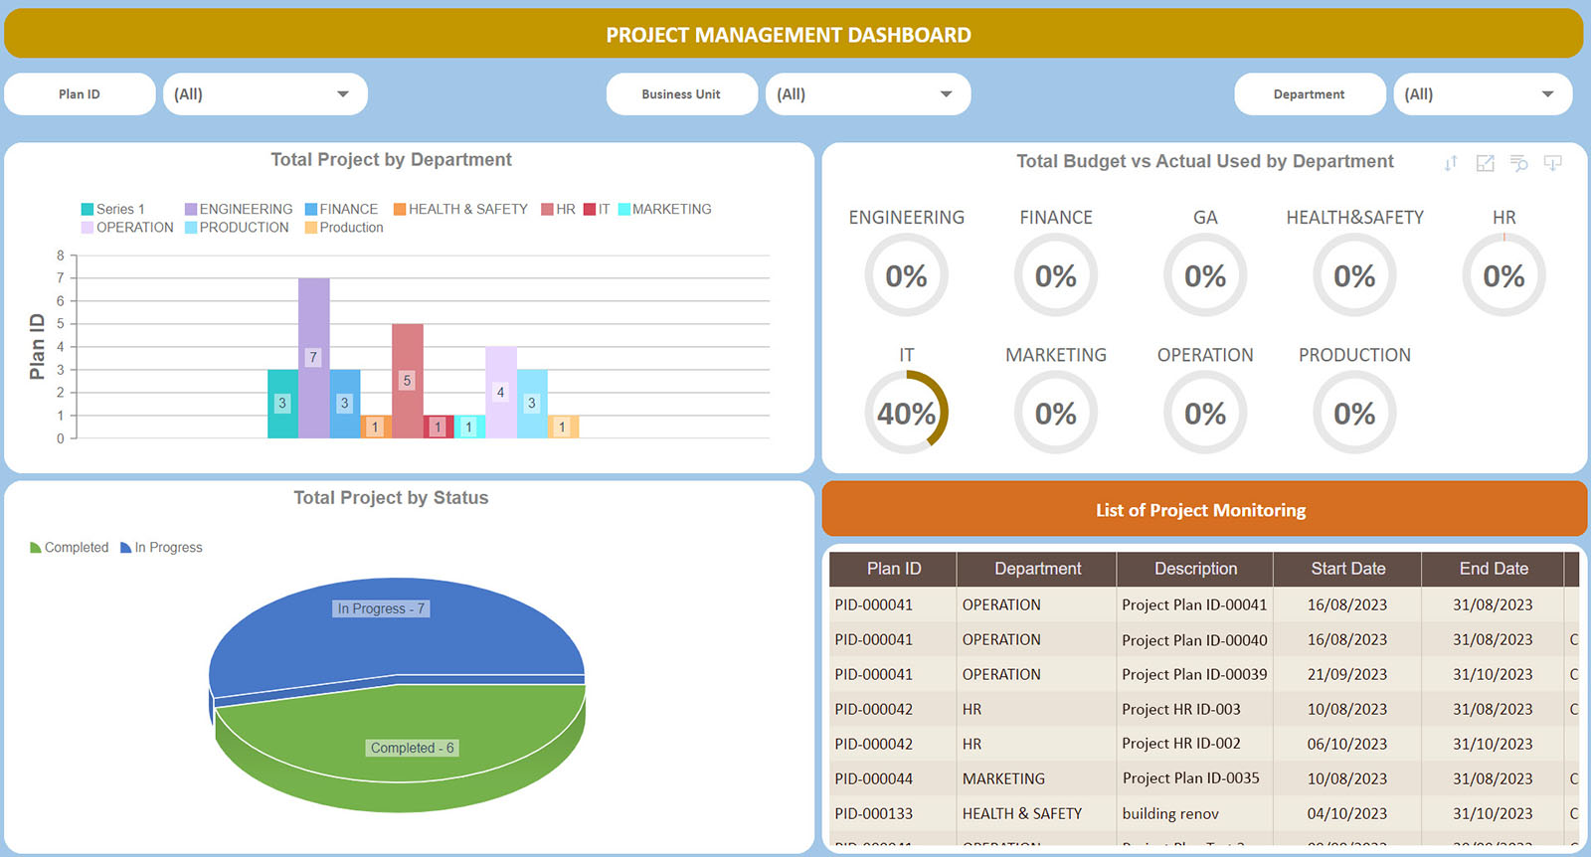Click the Completed legend marker in status chart
The width and height of the screenshot is (1591, 857).
point(36,548)
